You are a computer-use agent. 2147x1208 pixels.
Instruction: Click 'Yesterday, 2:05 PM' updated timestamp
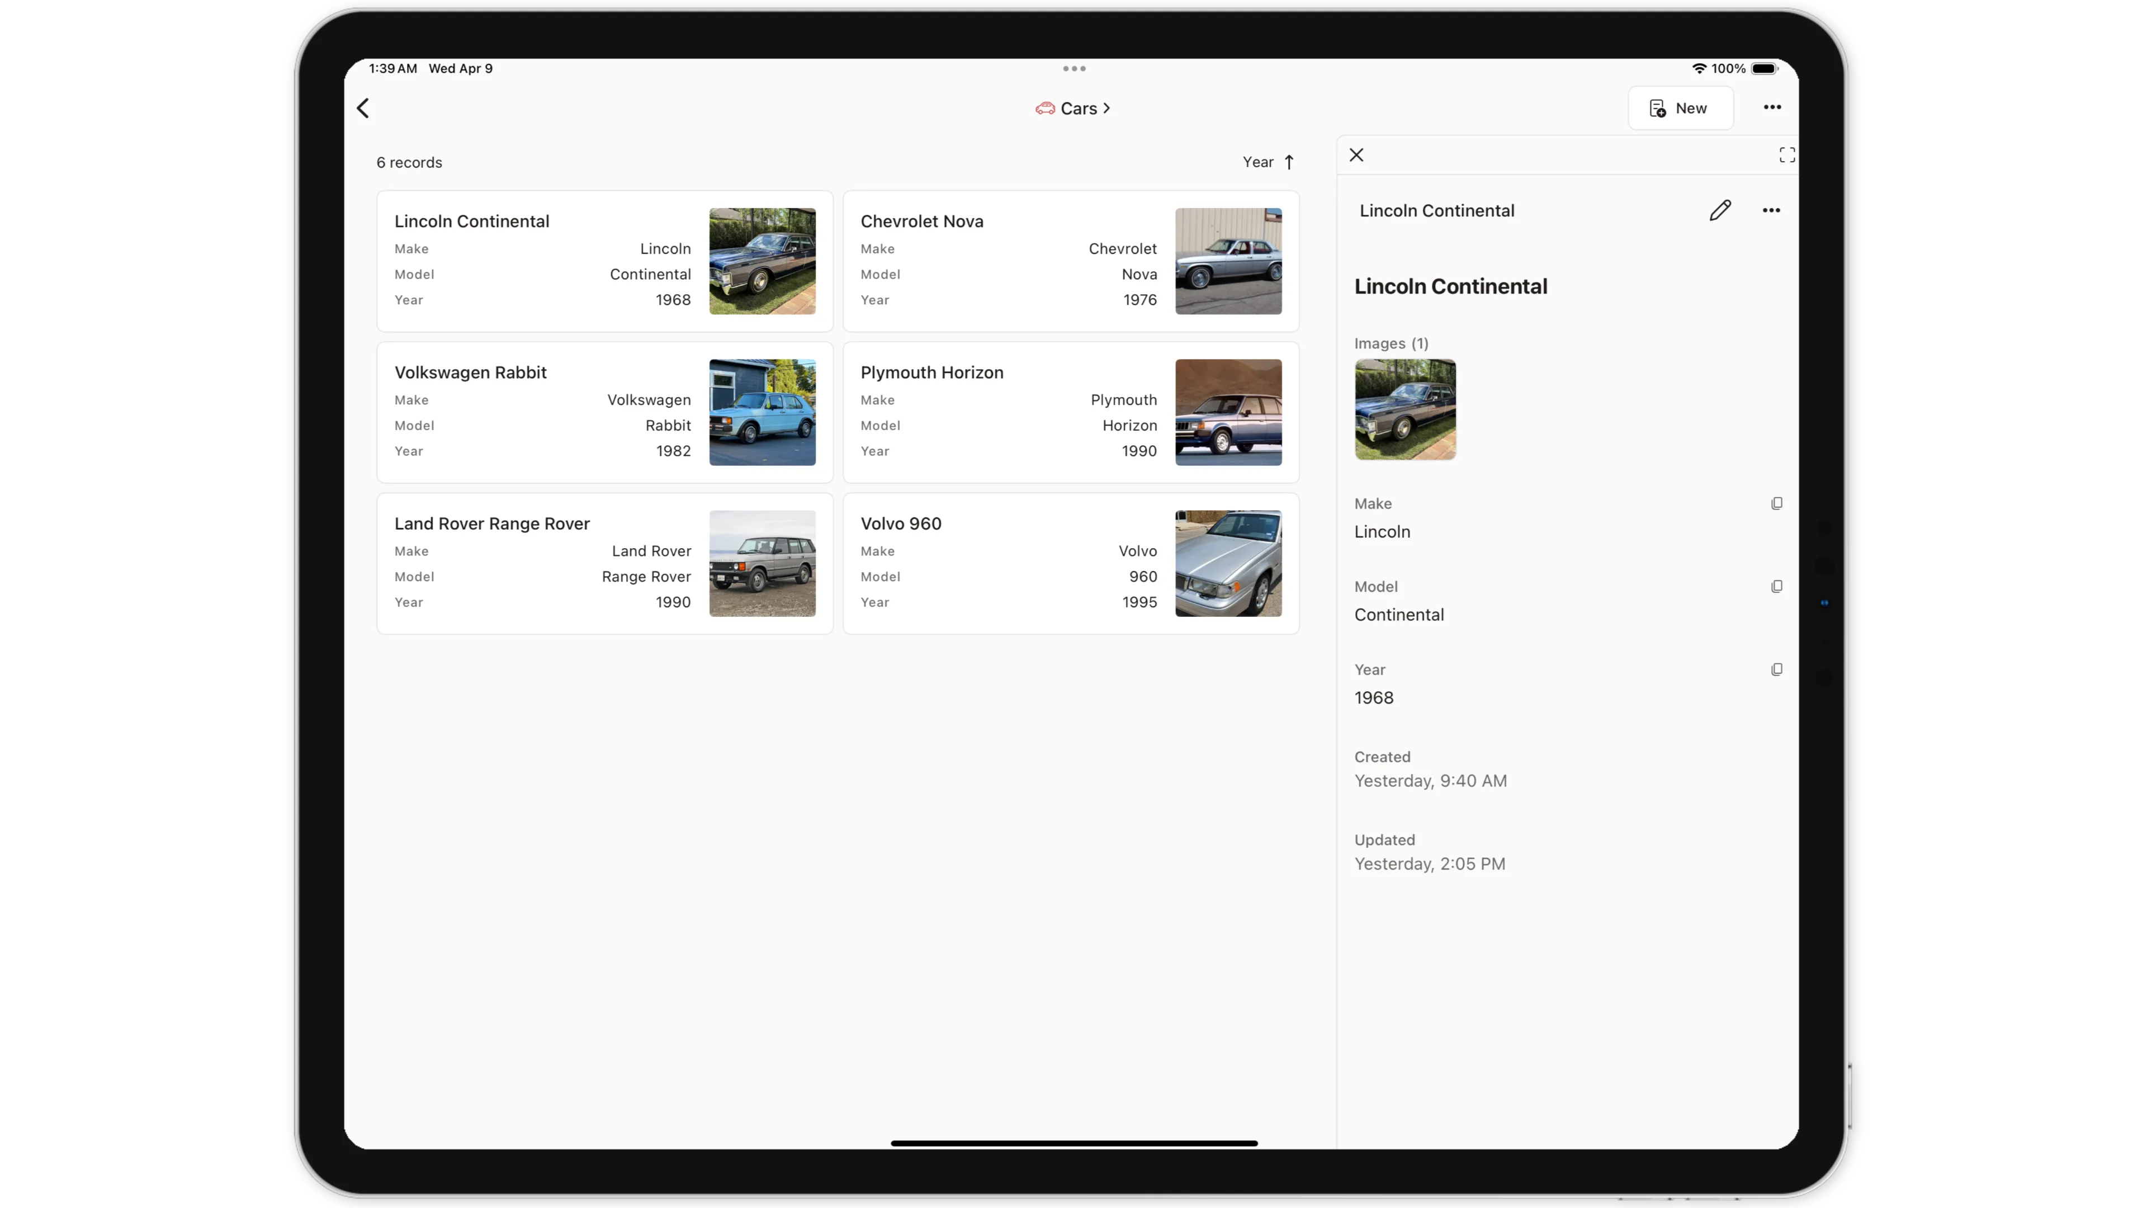click(x=1430, y=865)
